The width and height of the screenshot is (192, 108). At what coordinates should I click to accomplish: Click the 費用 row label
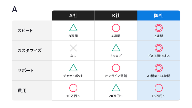point(22,90)
